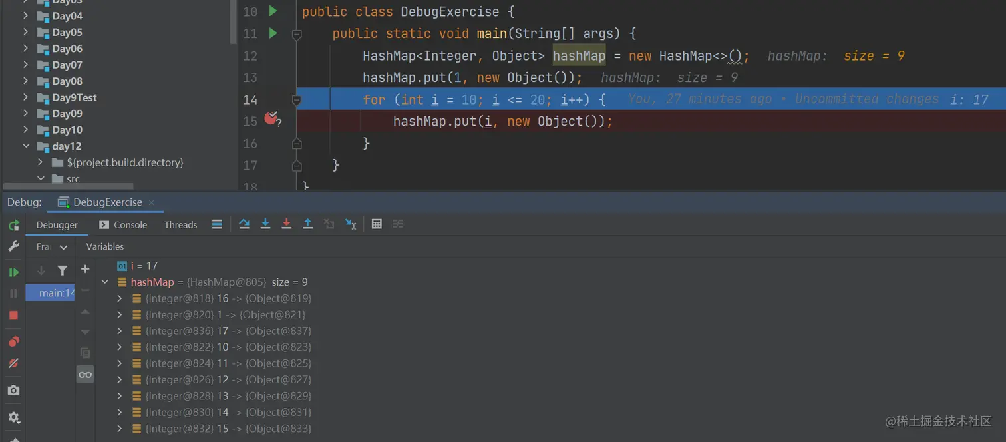Select the Day07 folder in project tree
The width and height of the screenshot is (1006, 442).
tap(67, 65)
